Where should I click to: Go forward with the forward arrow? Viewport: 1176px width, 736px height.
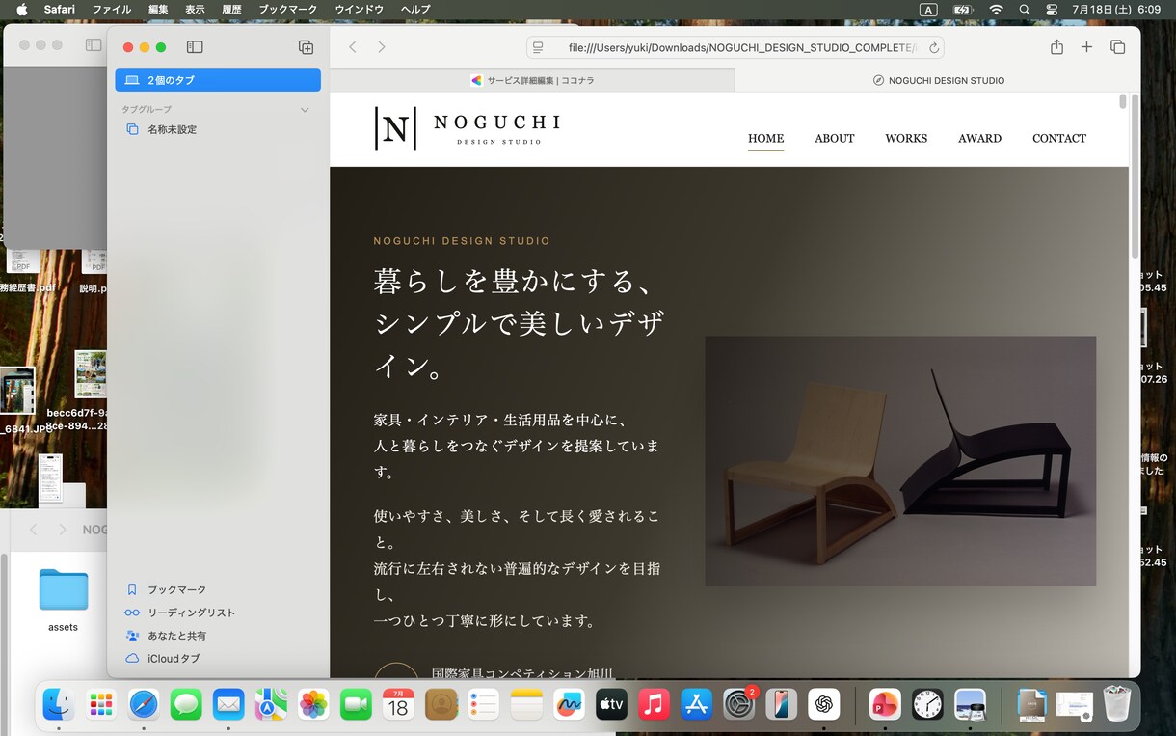coord(382,47)
